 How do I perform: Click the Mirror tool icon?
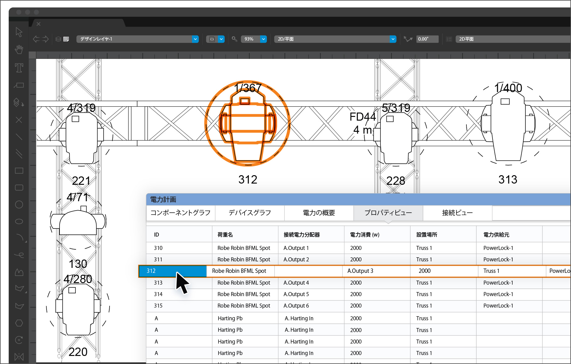19,357
